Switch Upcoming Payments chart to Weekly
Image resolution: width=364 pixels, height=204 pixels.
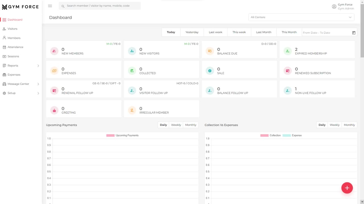tap(176, 125)
